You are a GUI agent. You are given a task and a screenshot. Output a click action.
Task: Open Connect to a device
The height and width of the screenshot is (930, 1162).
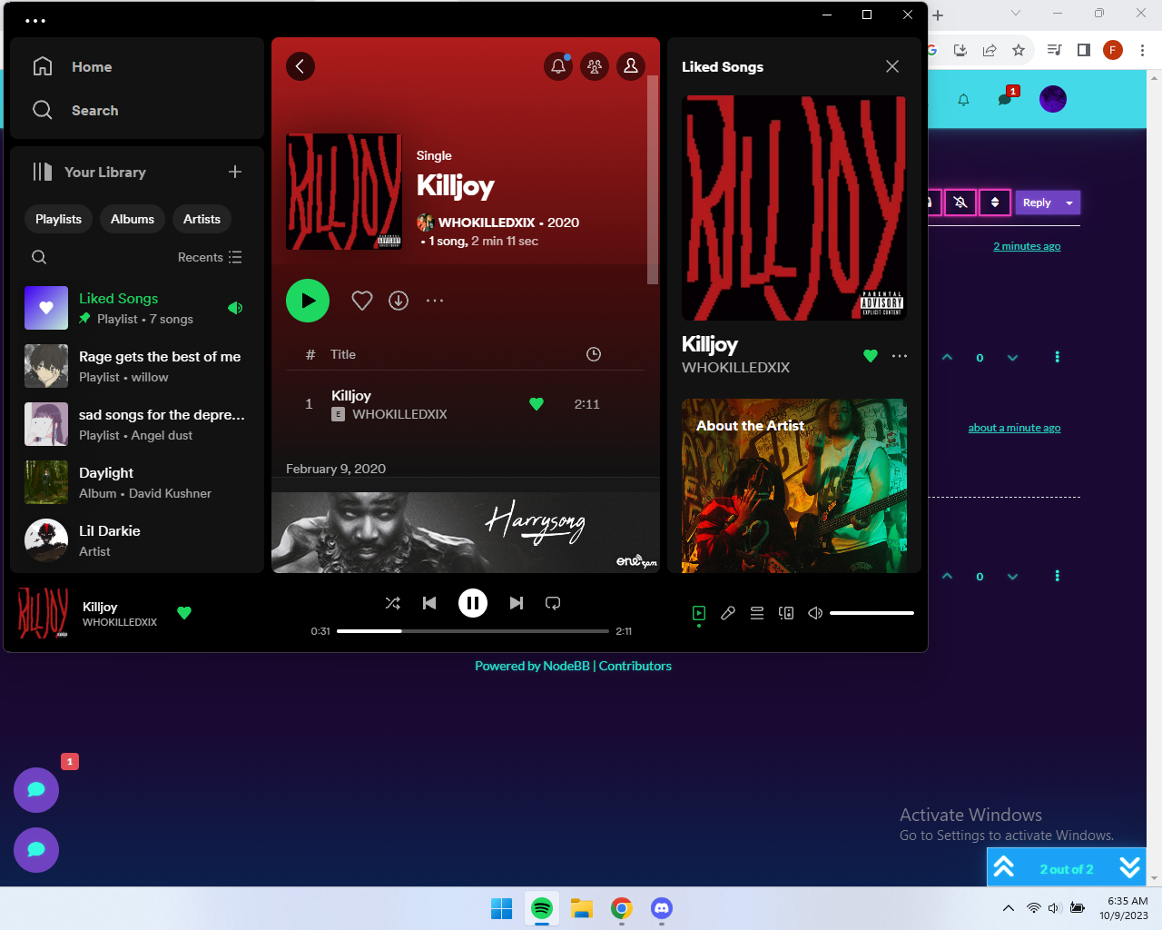pos(786,613)
